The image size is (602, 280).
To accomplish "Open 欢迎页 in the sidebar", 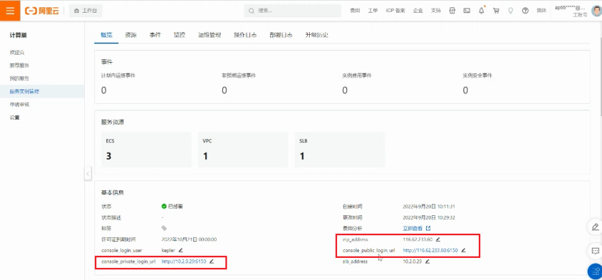I will point(17,52).
